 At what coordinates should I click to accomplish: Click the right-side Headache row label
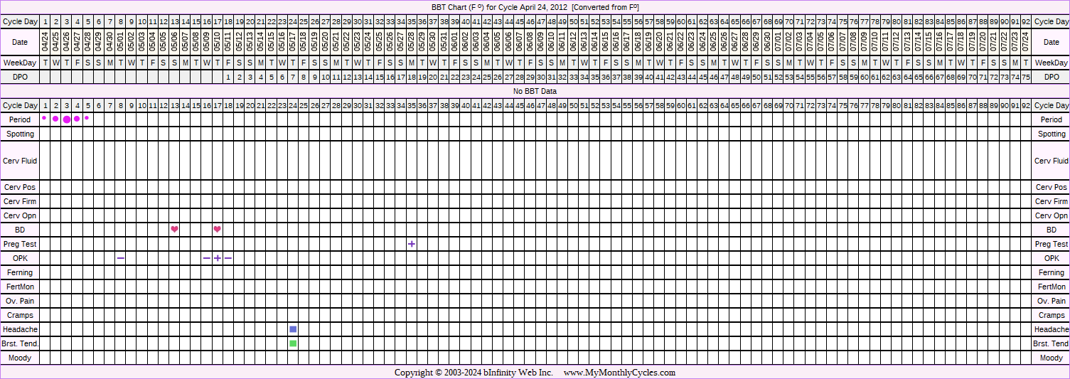click(x=1051, y=329)
